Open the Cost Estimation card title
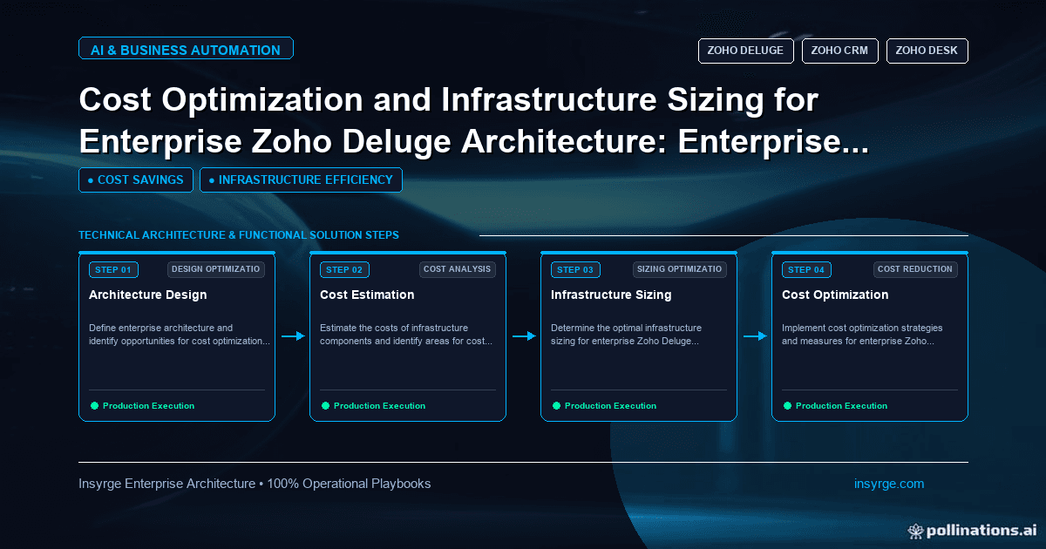The width and height of the screenshot is (1046, 549). [x=367, y=295]
